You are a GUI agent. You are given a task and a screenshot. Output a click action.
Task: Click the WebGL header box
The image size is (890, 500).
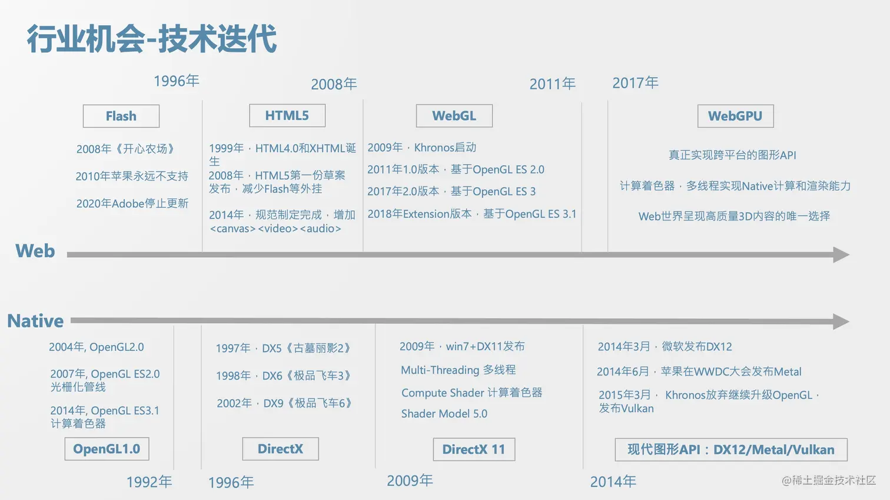point(454,116)
